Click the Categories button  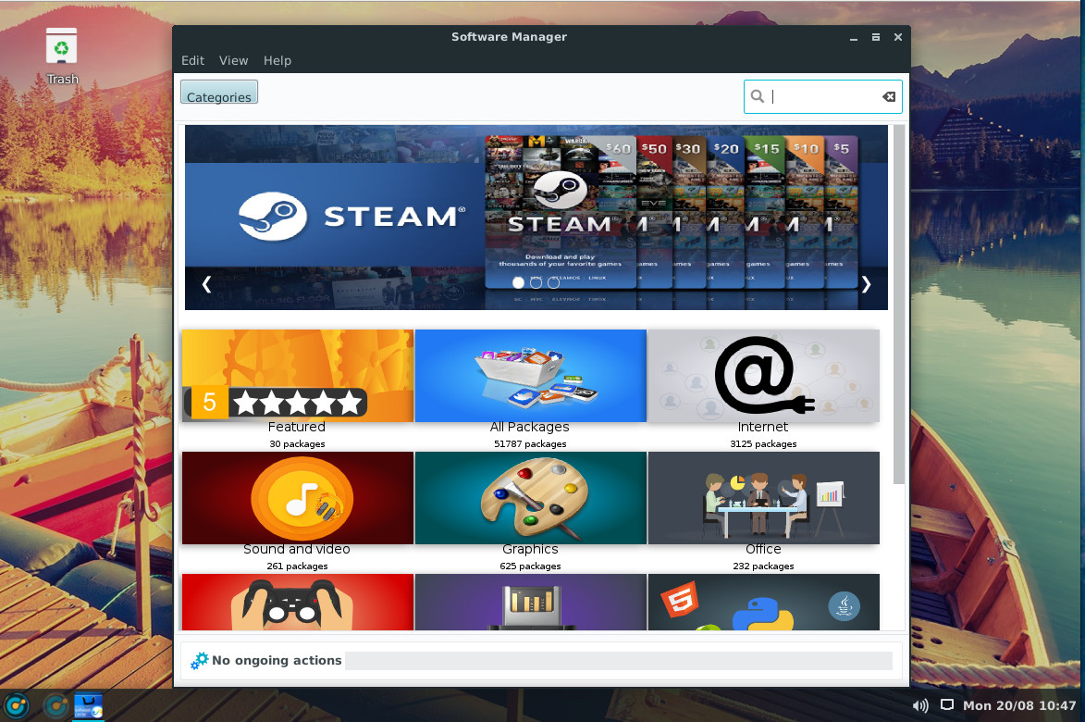click(218, 92)
